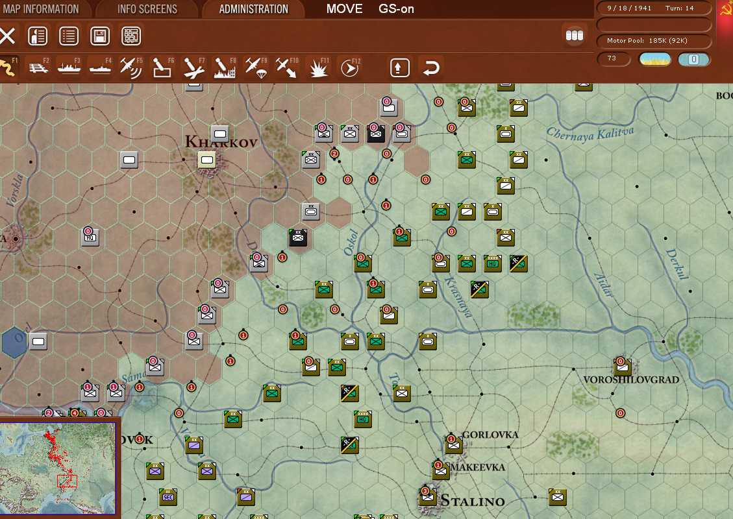733x519 pixels.
Task: Click the F12 end turn icon
Action: tap(350, 67)
